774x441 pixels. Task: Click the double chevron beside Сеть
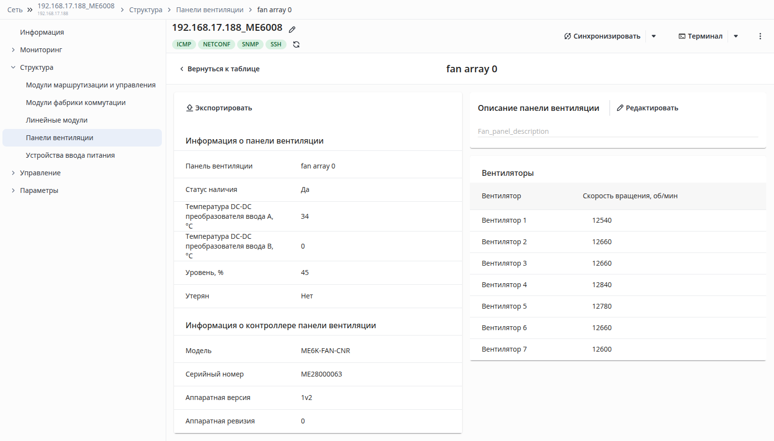pos(30,10)
